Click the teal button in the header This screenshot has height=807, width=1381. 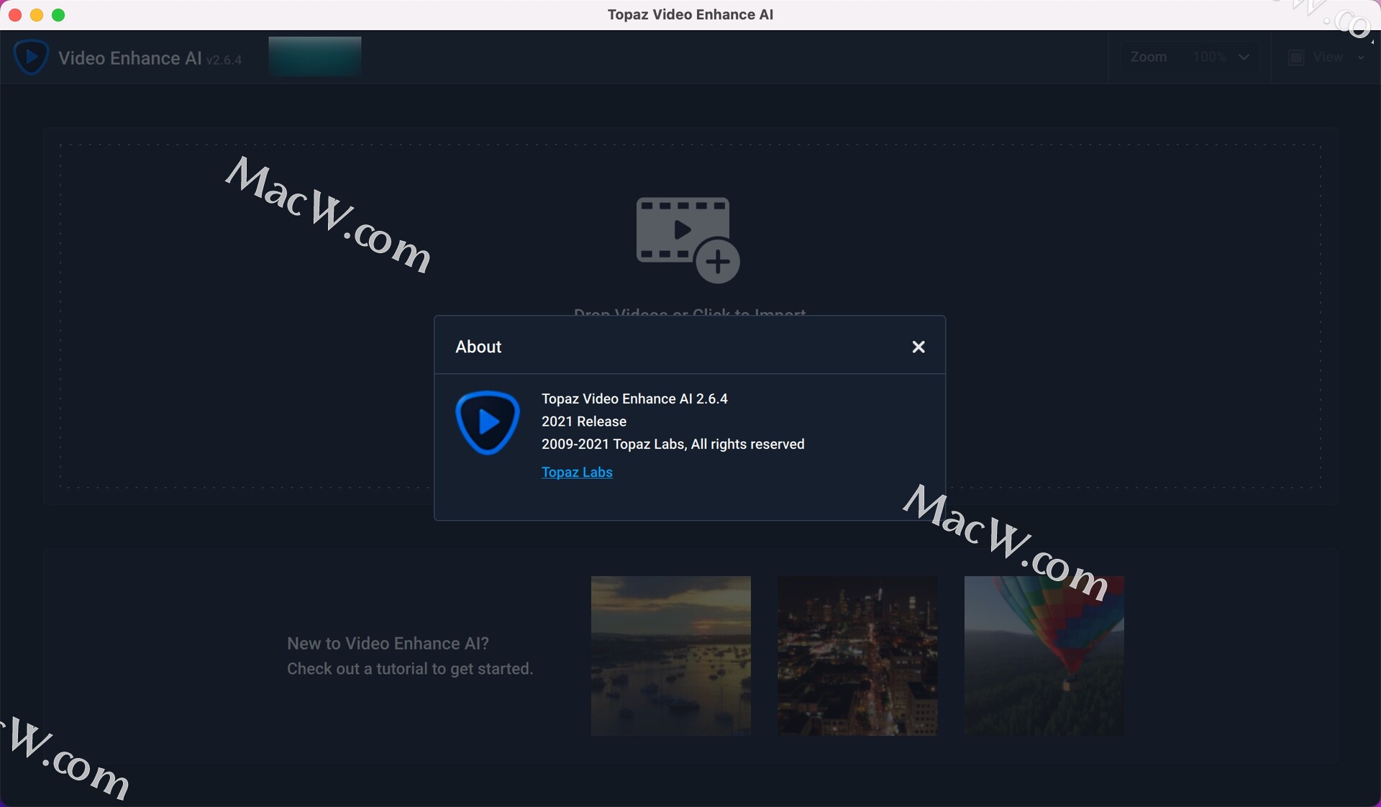[x=315, y=56]
